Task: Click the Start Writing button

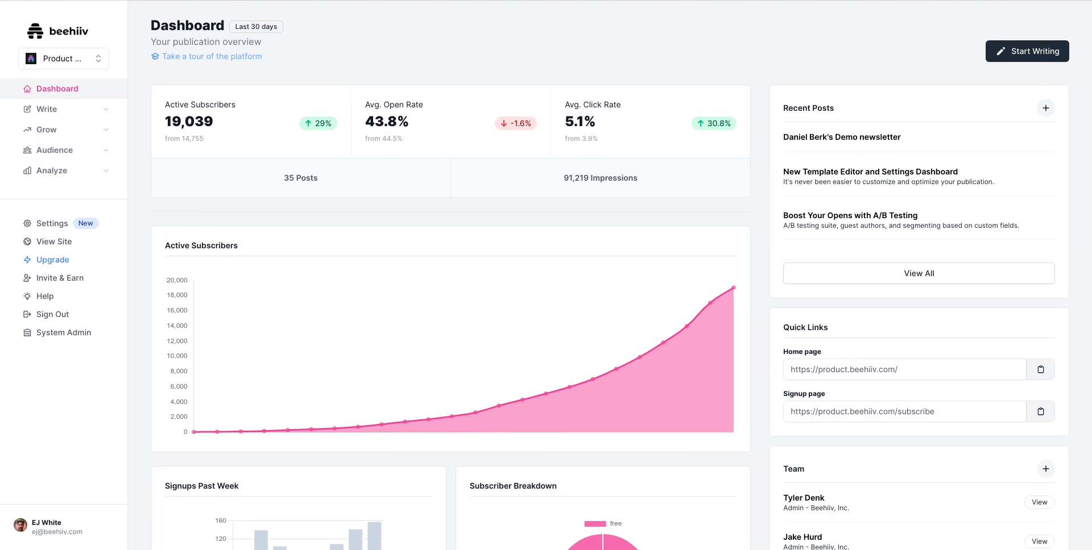Action: click(x=1027, y=51)
